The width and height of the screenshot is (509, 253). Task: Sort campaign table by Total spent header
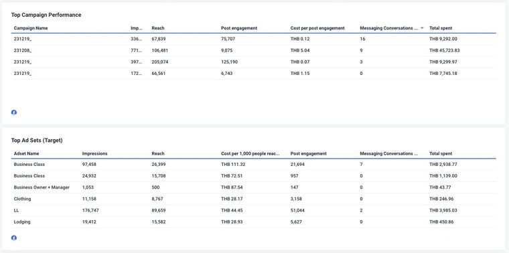[x=441, y=28]
